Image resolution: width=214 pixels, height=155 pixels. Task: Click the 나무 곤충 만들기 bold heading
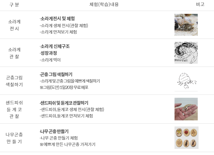54,131
